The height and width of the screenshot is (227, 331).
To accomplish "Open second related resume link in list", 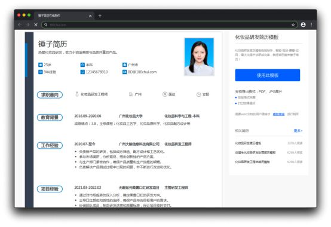I will click(255, 152).
